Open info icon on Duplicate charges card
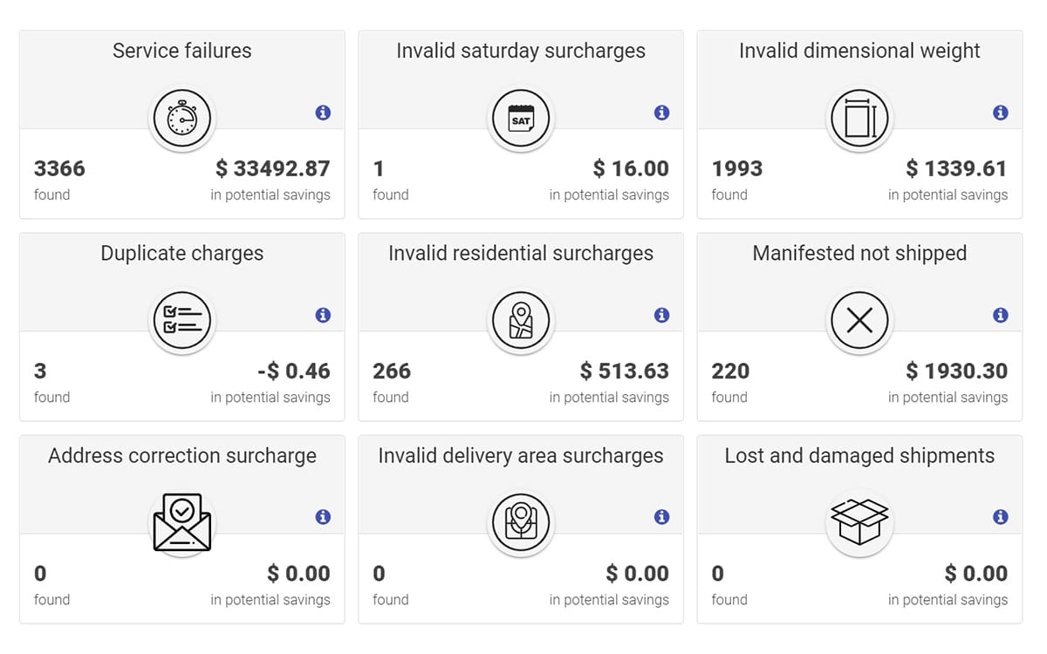 [x=323, y=315]
